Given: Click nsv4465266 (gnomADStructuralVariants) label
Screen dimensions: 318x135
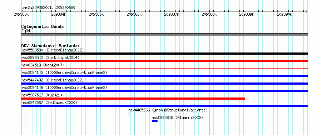Looking at the screenshot, I should [168, 110].
